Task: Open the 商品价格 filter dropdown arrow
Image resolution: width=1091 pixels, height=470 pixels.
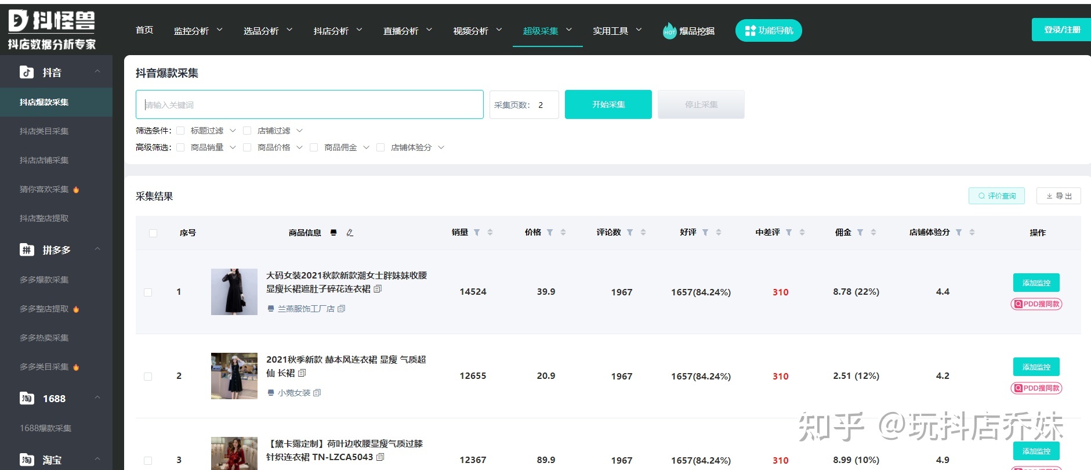Action: click(299, 147)
